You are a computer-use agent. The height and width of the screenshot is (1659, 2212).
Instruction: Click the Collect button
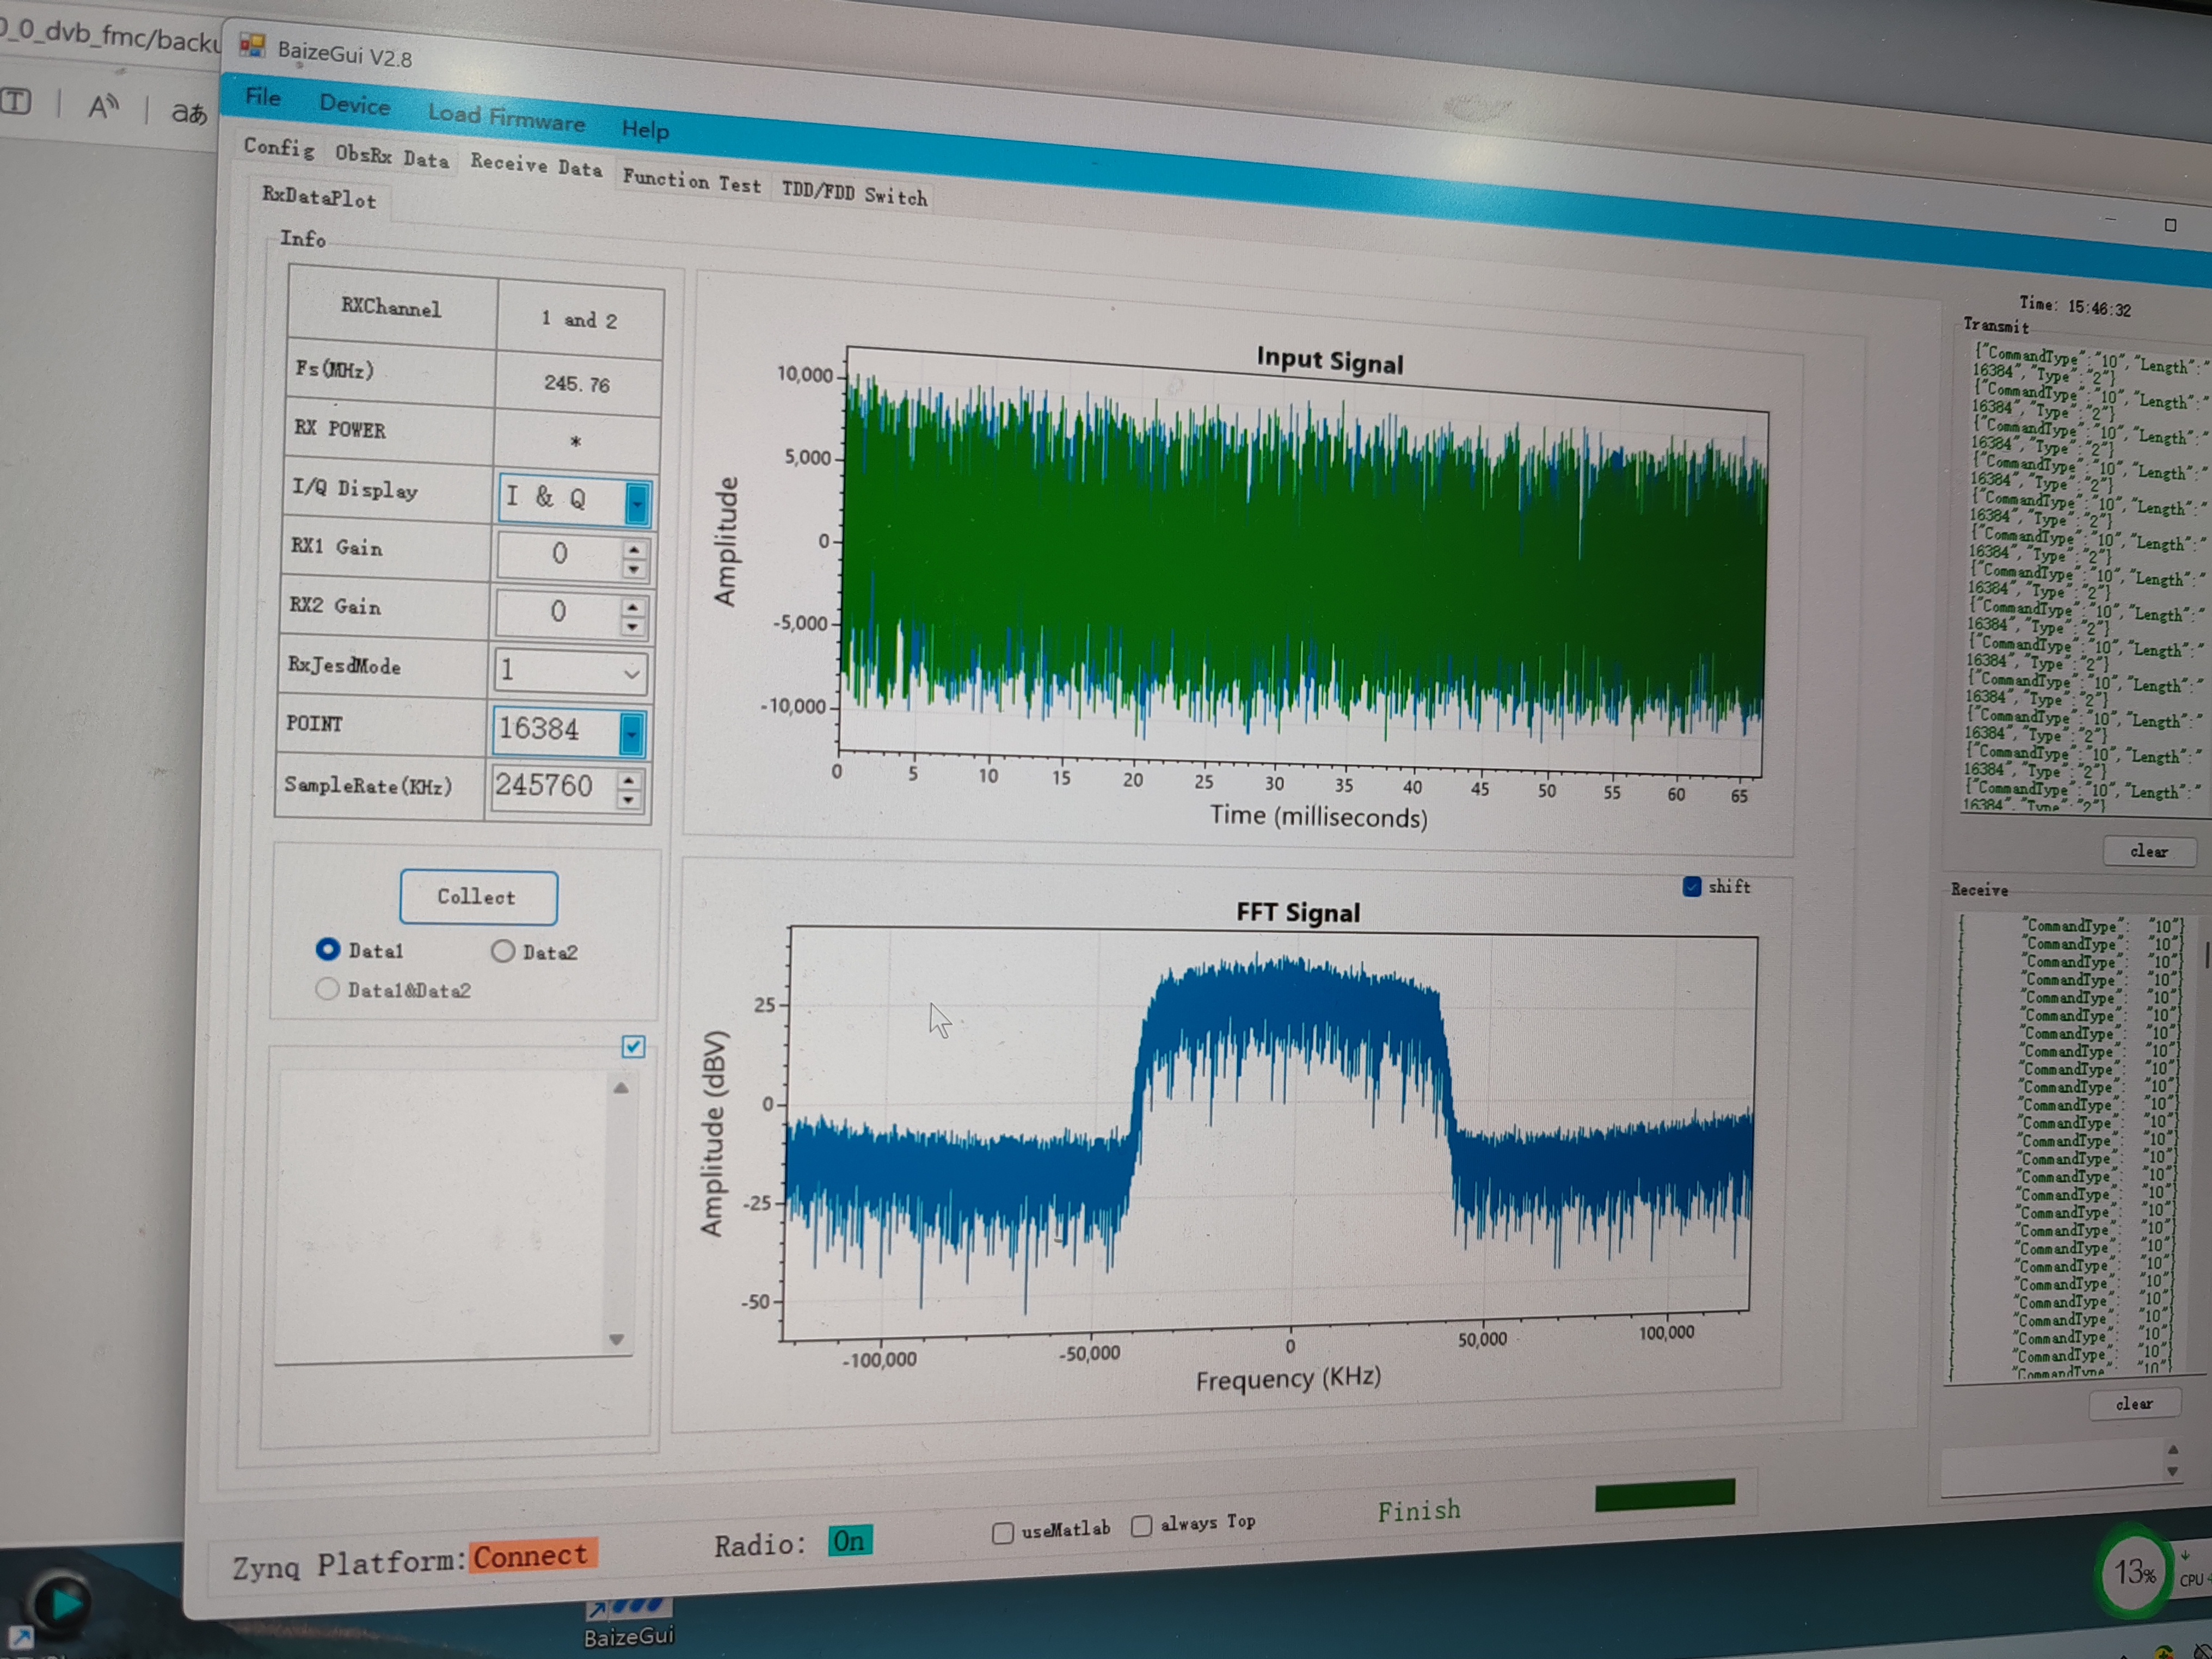coord(478,897)
